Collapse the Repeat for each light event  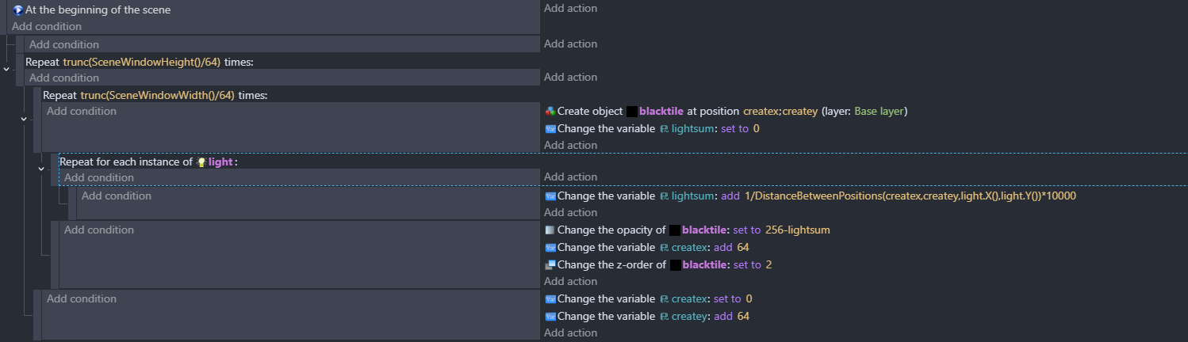tap(42, 169)
